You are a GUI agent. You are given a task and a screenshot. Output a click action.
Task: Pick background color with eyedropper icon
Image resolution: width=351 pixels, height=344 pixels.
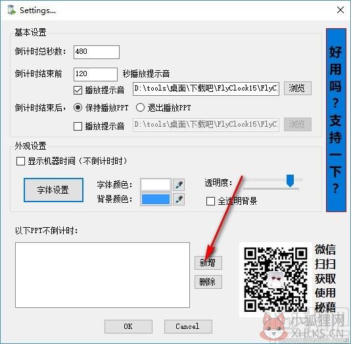(x=179, y=199)
